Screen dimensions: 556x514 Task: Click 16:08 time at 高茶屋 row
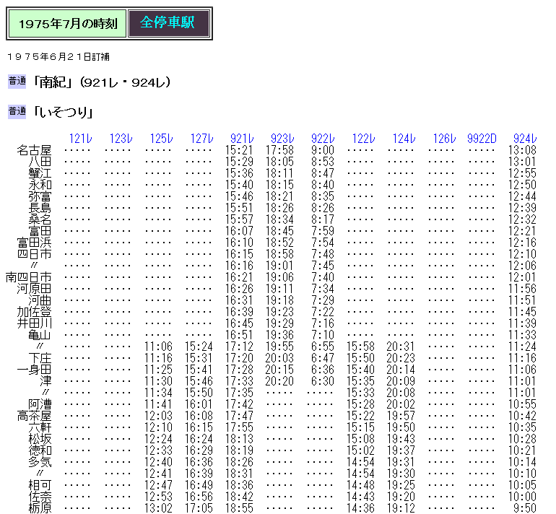[199, 416]
